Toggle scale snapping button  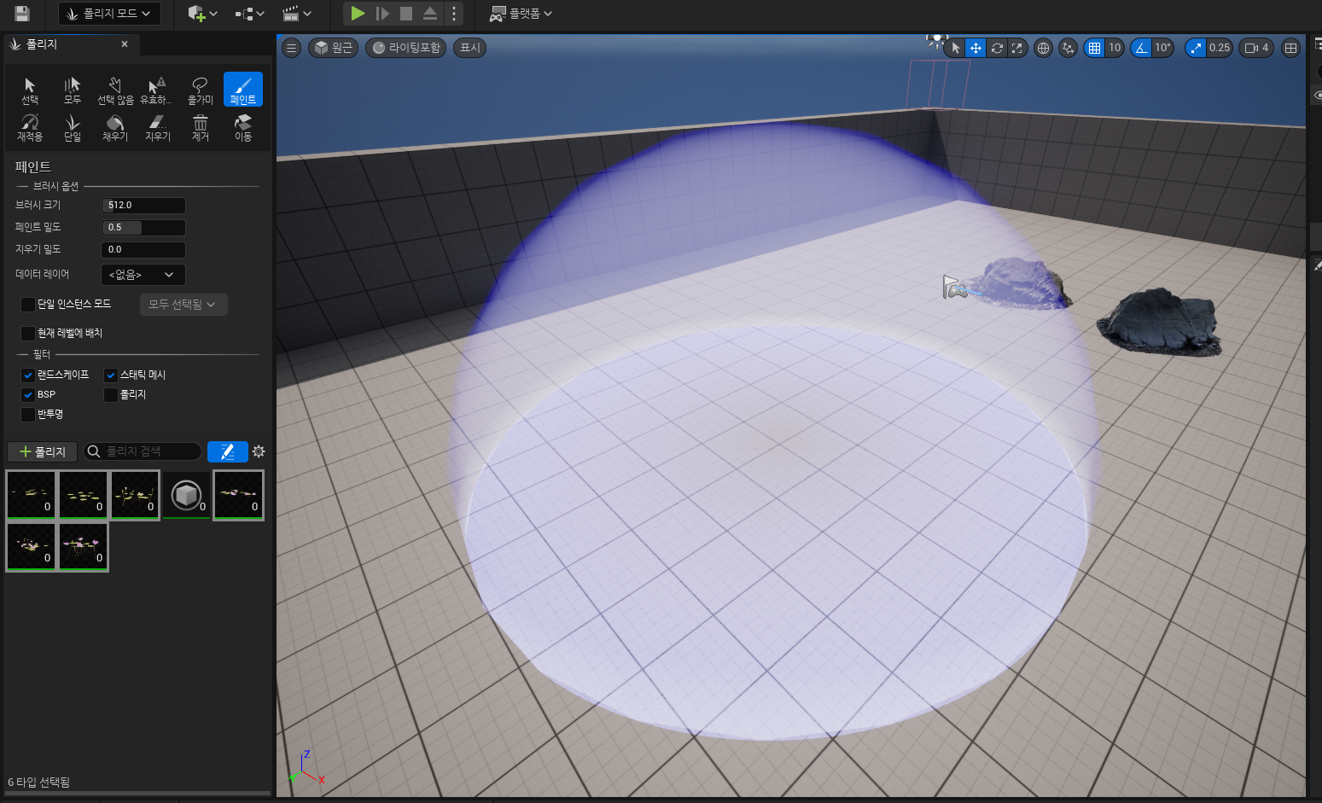1196,48
